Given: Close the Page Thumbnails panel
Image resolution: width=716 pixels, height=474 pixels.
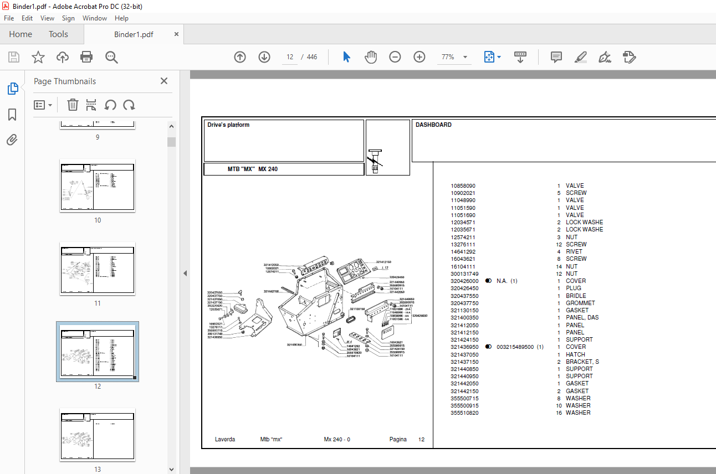Looking at the screenshot, I should (x=164, y=81).
